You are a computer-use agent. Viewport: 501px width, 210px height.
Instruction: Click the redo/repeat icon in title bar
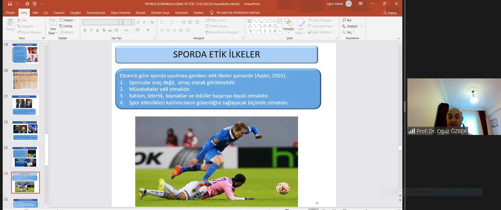click(x=27, y=4)
